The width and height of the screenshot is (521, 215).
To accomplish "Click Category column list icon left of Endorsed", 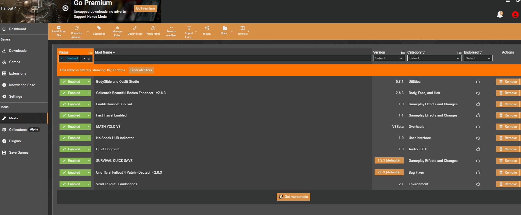I will tap(459, 52).
